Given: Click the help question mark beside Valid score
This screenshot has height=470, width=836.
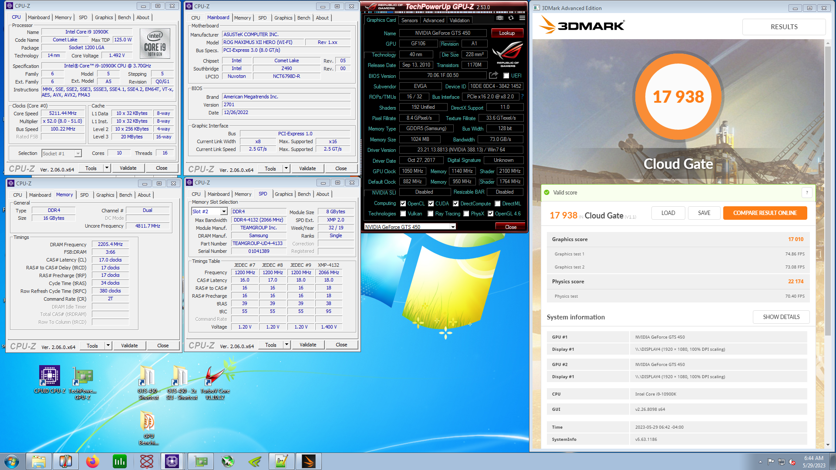Looking at the screenshot, I should 807,192.
